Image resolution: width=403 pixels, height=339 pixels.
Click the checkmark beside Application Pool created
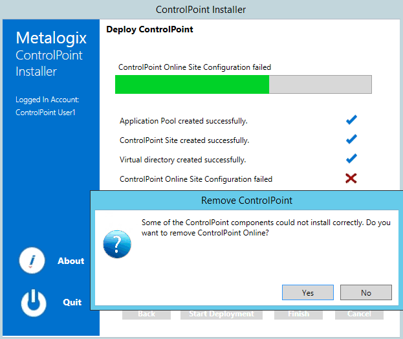click(351, 120)
